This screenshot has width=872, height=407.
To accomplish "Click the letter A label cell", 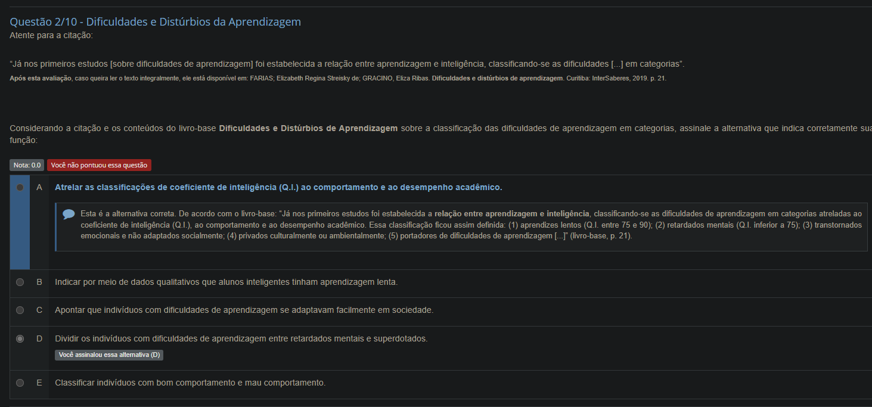I will [39, 187].
